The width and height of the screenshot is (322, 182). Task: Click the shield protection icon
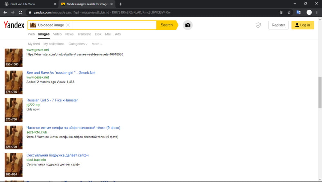pyautogui.click(x=258, y=25)
